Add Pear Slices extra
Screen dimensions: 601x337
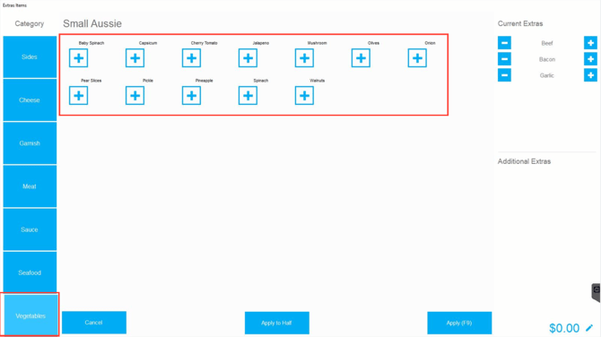pos(79,96)
